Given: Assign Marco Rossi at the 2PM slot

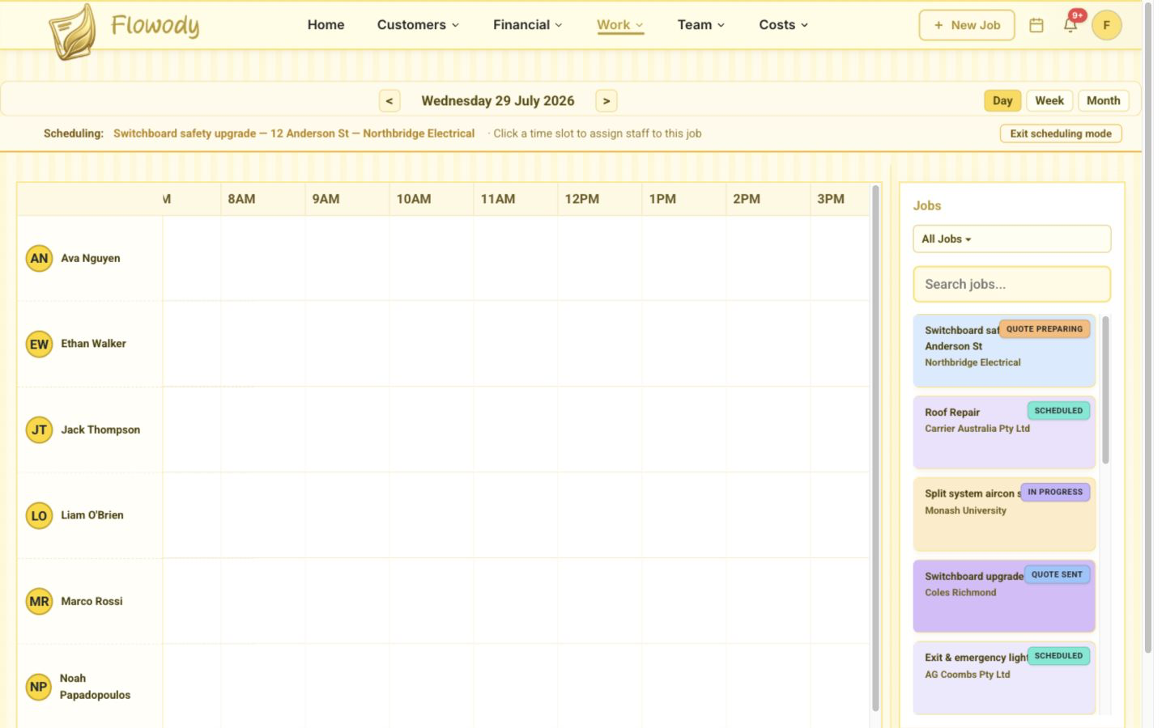Looking at the screenshot, I should (768, 601).
